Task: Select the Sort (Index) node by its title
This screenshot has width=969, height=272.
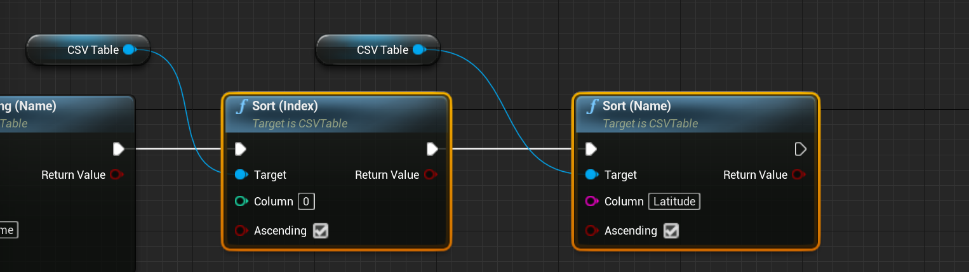Action: [285, 106]
